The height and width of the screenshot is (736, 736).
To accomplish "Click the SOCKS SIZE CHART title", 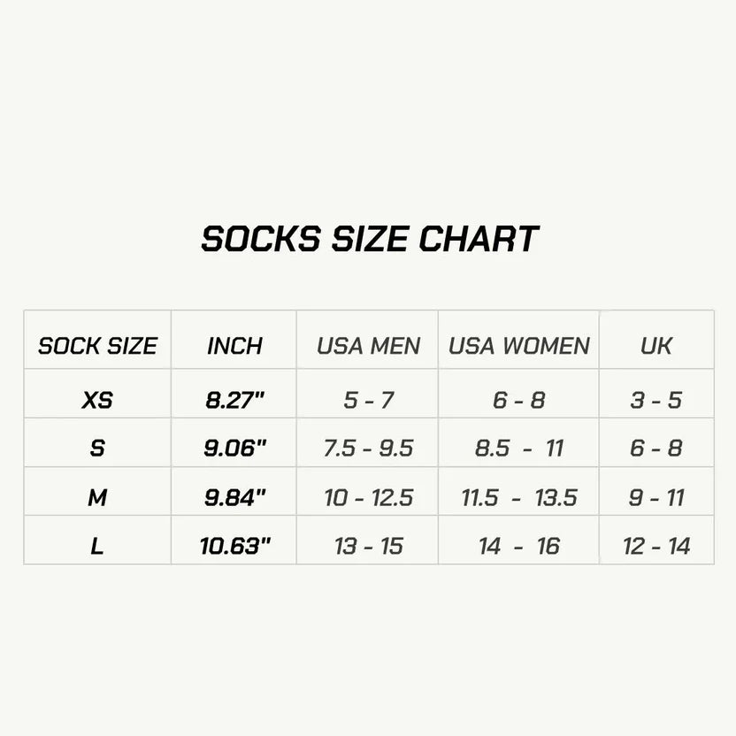I will pos(370,239).
